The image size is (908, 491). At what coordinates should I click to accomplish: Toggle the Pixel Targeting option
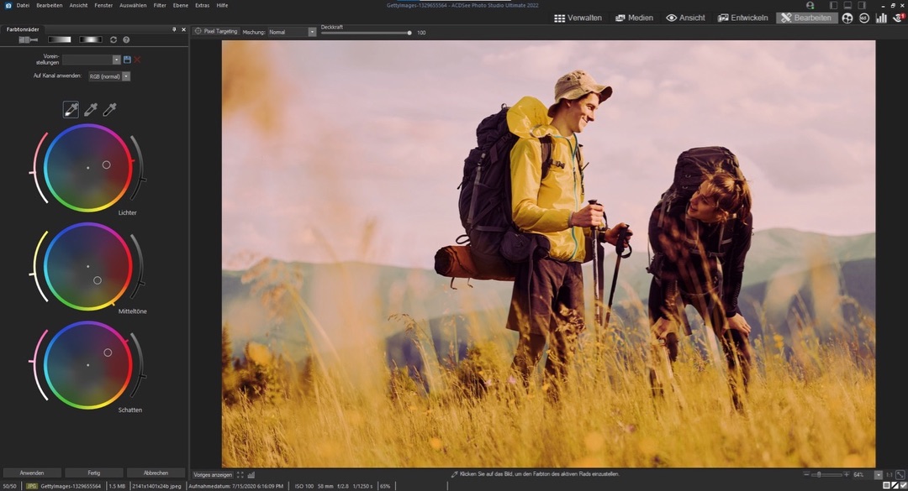click(216, 32)
